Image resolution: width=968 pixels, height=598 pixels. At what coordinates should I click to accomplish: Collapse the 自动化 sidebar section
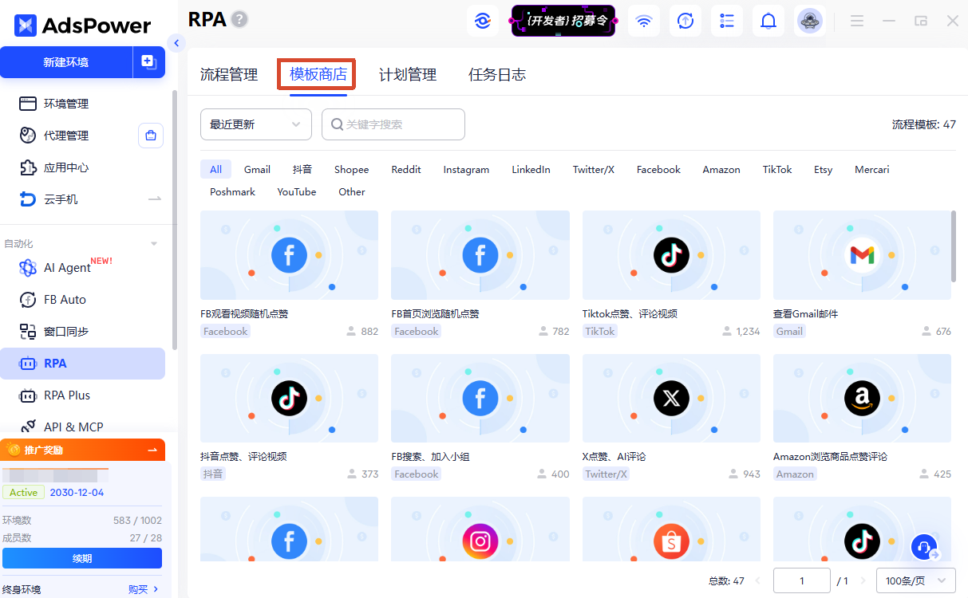pyautogui.click(x=154, y=244)
